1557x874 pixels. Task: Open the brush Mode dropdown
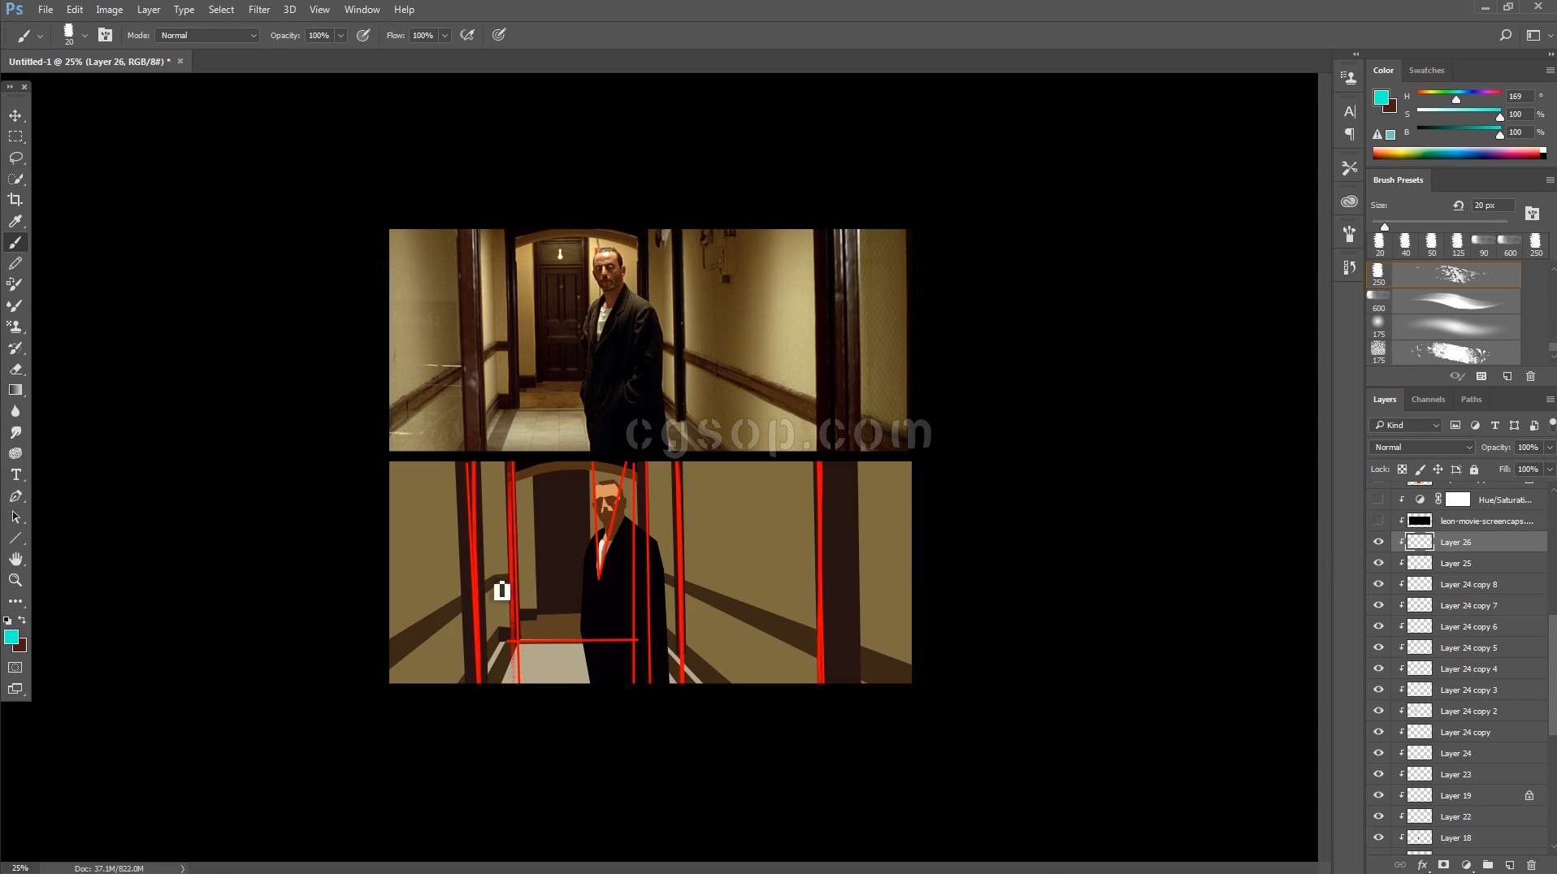tap(207, 35)
